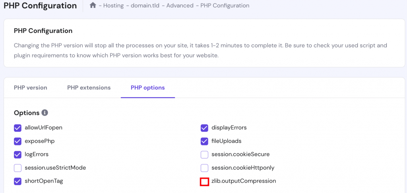Viewport: 407px width, 193px height.
Task: Click the home icon in breadcrumb
Action: tap(93, 6)
